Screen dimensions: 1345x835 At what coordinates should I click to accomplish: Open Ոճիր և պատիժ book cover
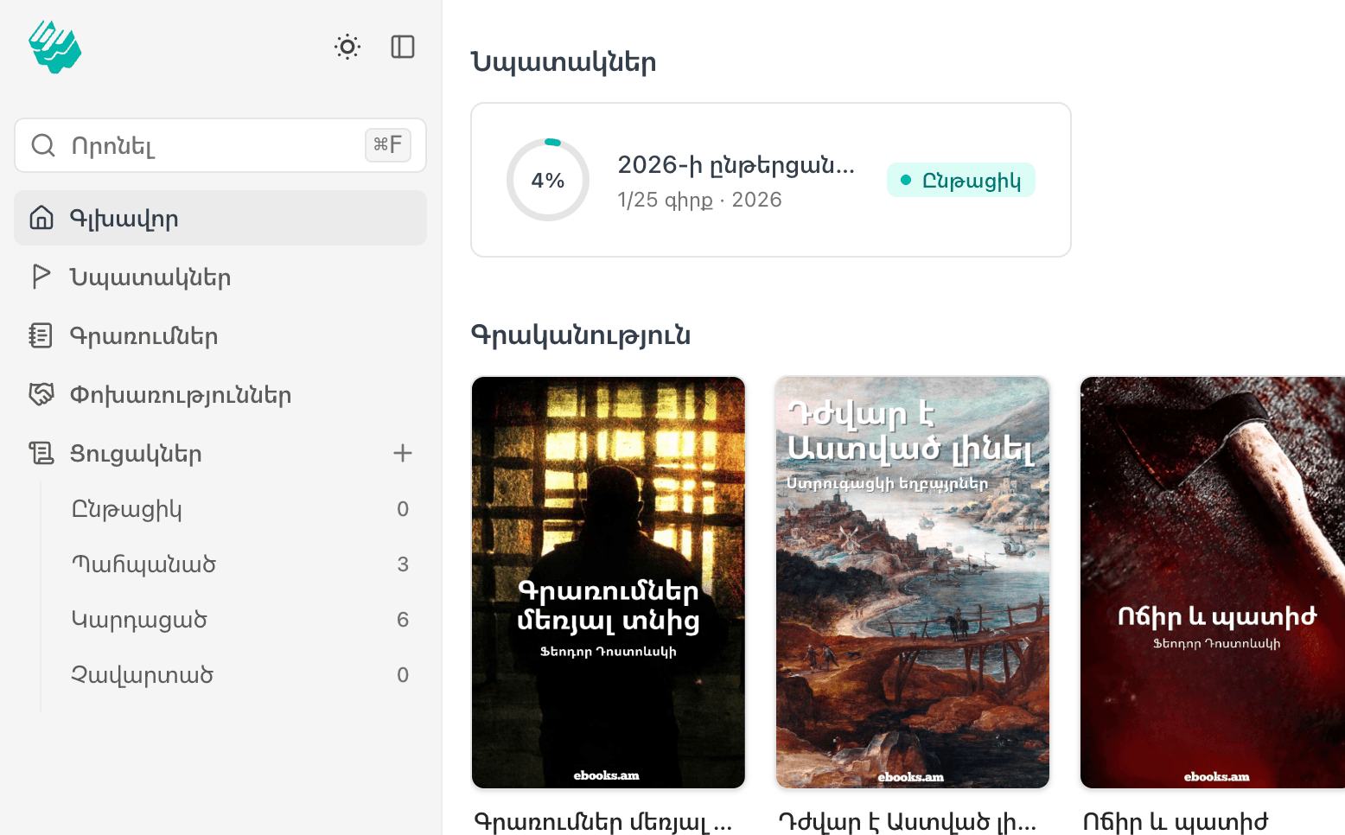click(x=1213, y=583)
